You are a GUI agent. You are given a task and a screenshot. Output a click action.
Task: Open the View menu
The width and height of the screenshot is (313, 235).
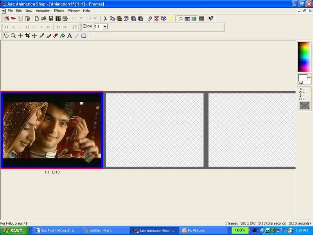[x=29, y=11]
